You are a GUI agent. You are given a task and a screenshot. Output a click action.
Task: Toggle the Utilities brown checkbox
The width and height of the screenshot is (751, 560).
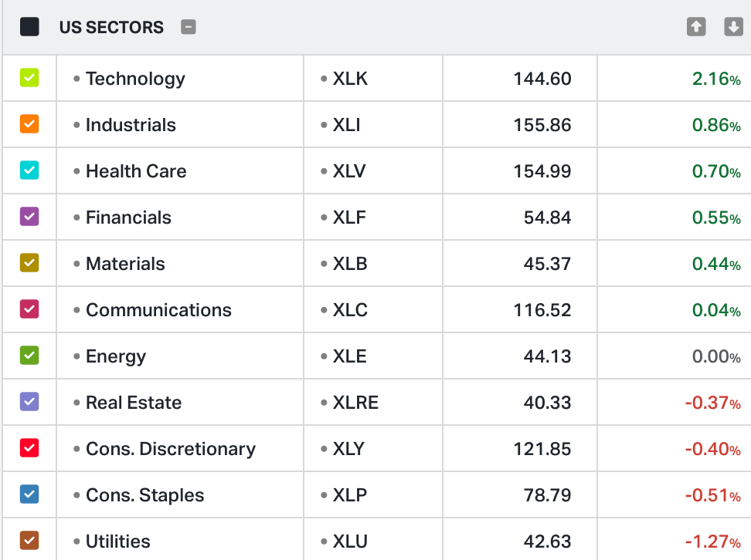click(x=29, y=540)
